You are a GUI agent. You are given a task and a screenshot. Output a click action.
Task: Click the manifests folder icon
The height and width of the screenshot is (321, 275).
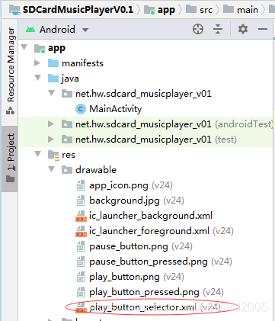click(x=53, y=63)
